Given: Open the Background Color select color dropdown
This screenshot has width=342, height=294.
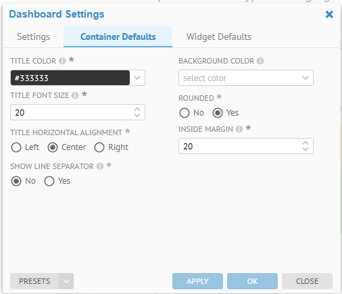Looking at the screenshot, I should (246, 78).
